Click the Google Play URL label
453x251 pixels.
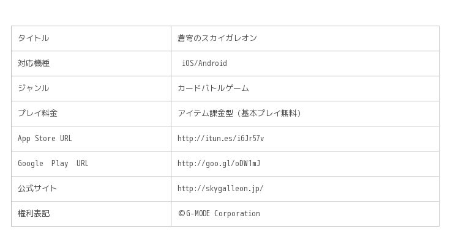[53, 164]
